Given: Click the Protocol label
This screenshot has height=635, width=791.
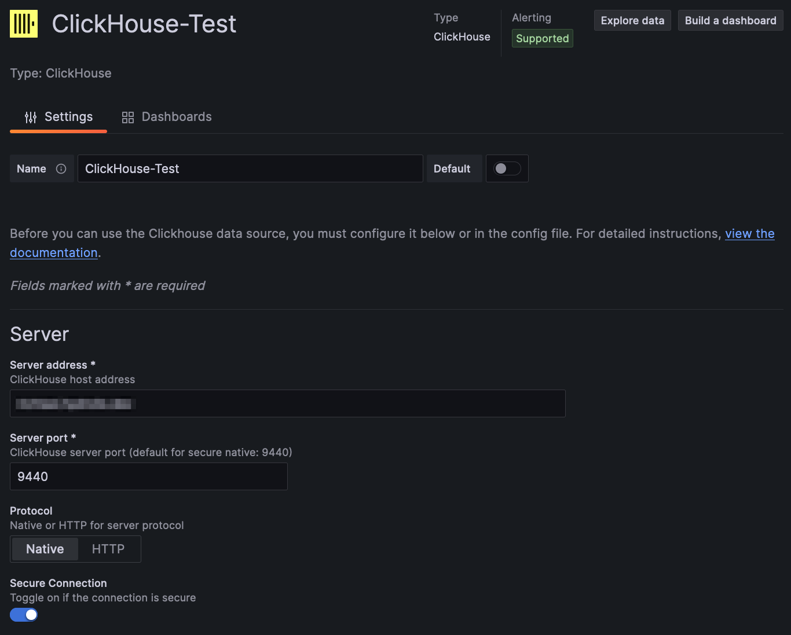Looking at the screenshot, I should click(x=31, y=511).
